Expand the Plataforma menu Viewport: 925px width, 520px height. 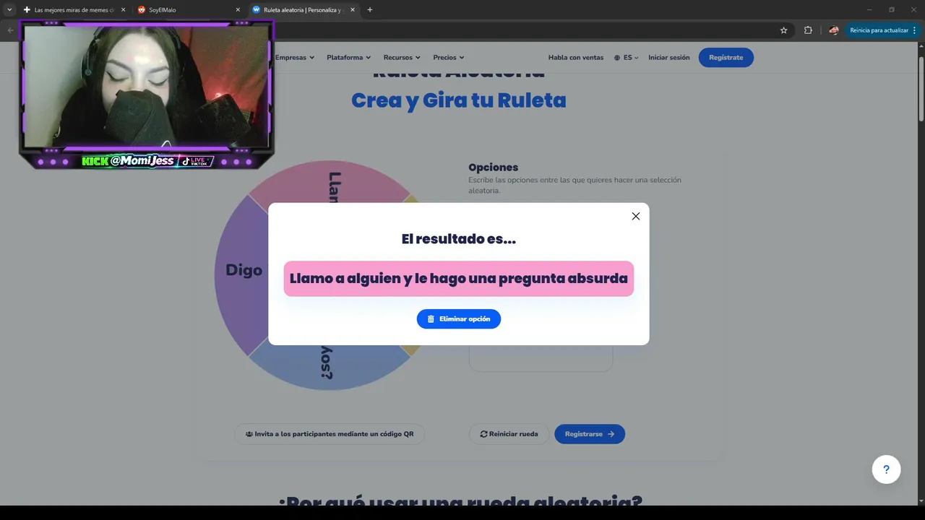pyautogui.click(x=348, y=58)
